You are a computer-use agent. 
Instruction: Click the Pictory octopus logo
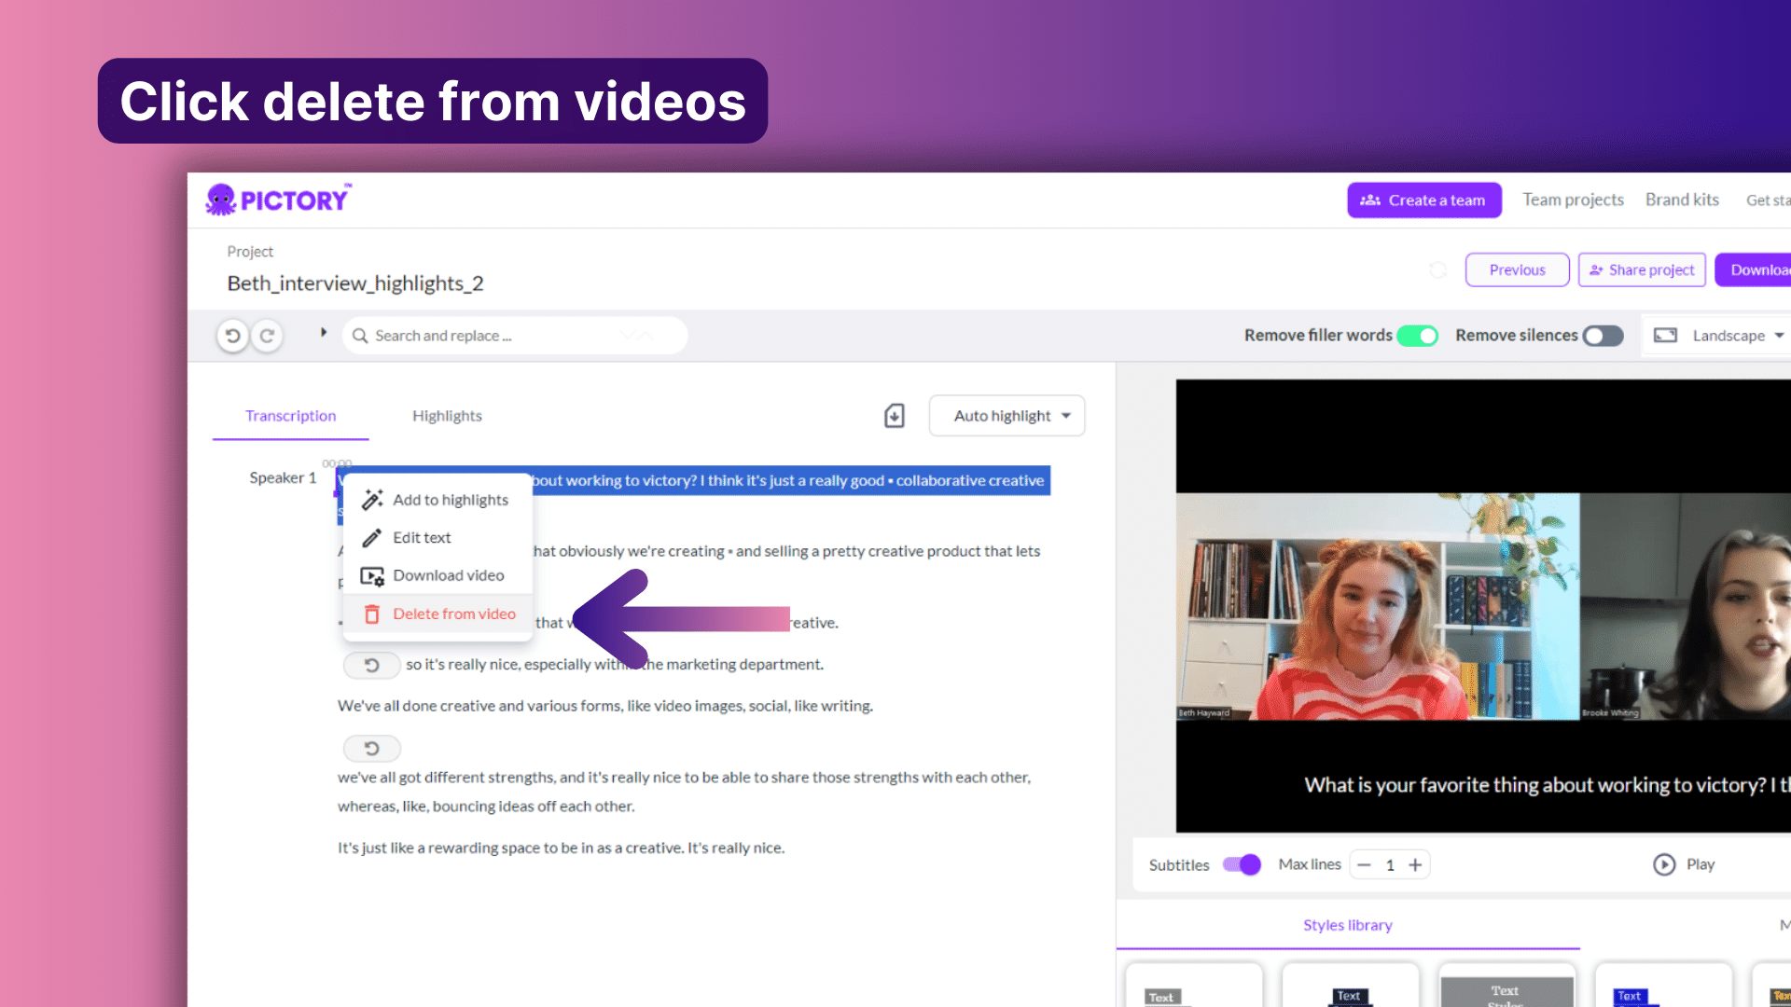pos(221,199)
